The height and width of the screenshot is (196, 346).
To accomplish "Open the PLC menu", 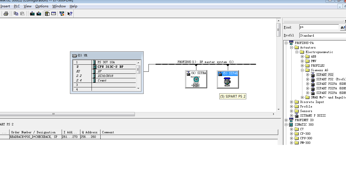I will click(x=17, y=6).
